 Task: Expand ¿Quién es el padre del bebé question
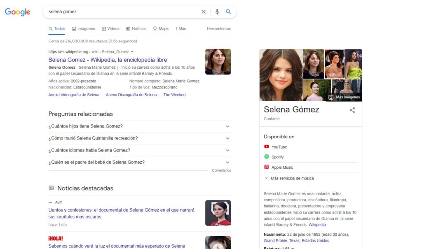(140, 162)
